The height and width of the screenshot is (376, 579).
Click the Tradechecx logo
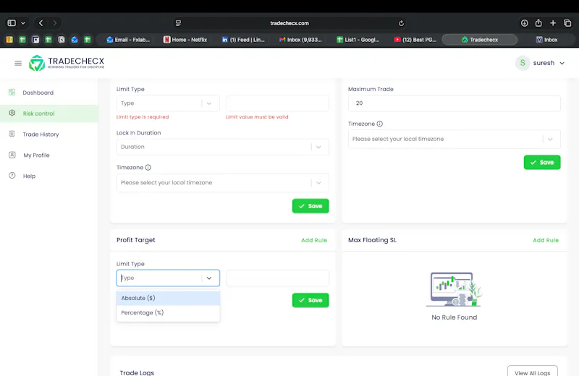coord(67,63)
